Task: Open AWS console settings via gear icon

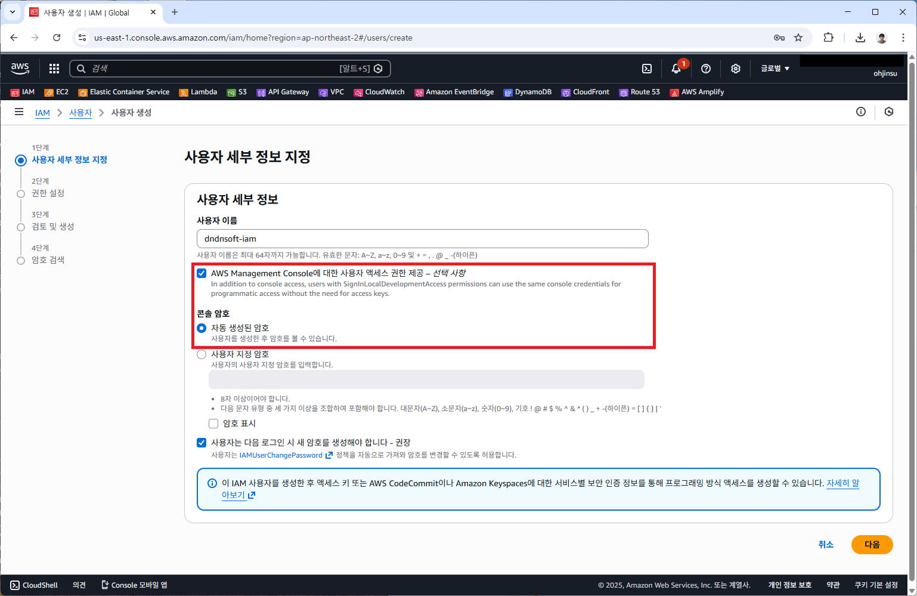Action: click(x=735, y=69)
